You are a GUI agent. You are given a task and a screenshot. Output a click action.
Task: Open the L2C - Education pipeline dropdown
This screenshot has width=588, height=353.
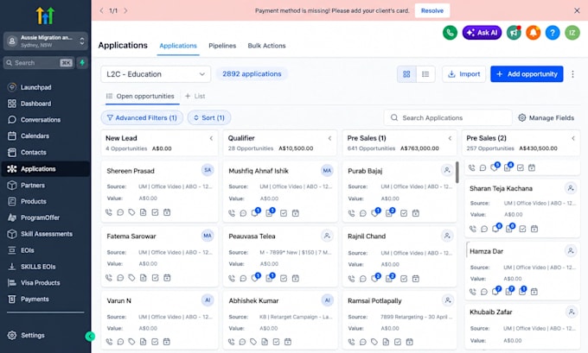point(156,74)
